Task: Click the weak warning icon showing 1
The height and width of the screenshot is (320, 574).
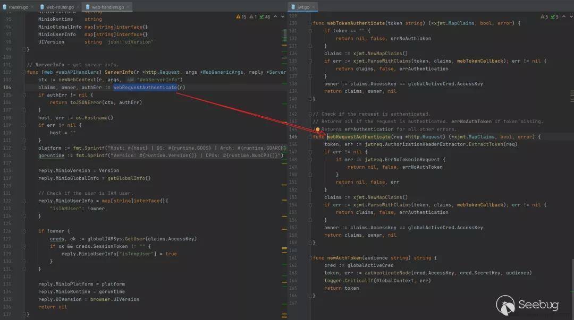Action: coord(254,17)
